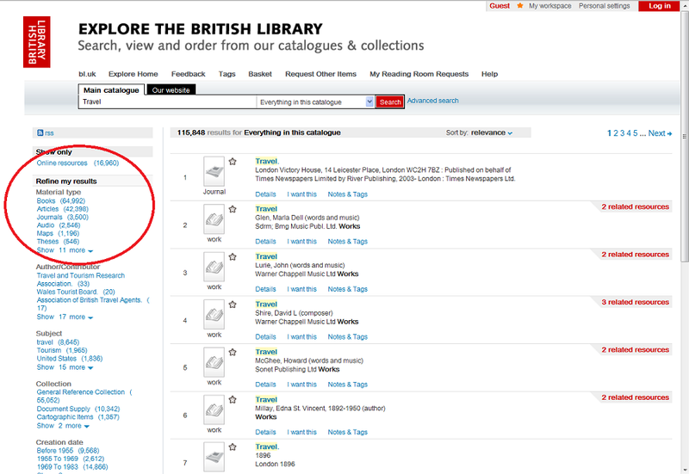
Task: Open work thumbnail for Millay, Edna
Action: coord(214,409)
